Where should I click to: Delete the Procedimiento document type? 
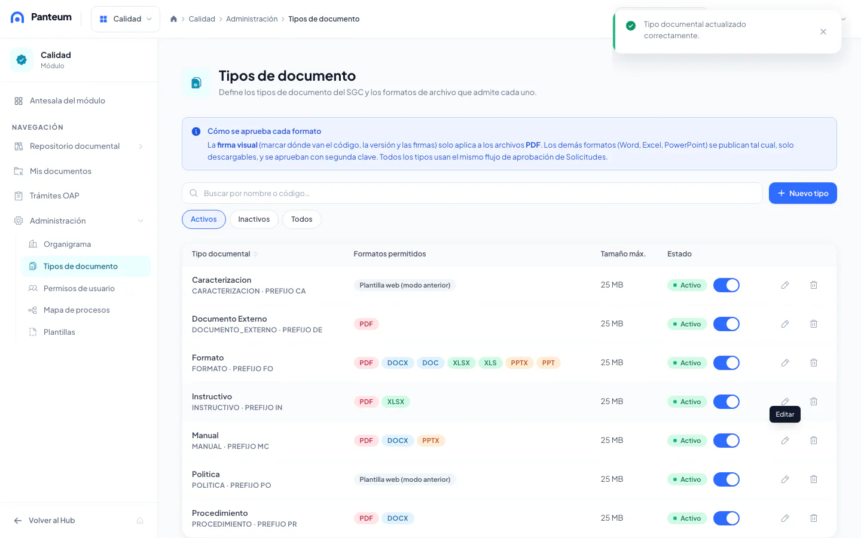[814, 518]
